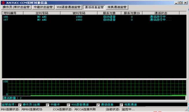The image size is (189, 112).
Task: Switch to the 传真通道监管 tab
Action: point(117,7)
